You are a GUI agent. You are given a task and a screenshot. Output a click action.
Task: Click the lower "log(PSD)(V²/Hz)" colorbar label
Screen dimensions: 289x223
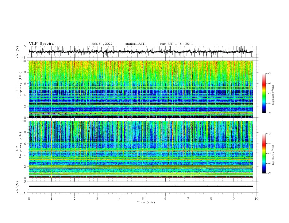pos(273,155)
